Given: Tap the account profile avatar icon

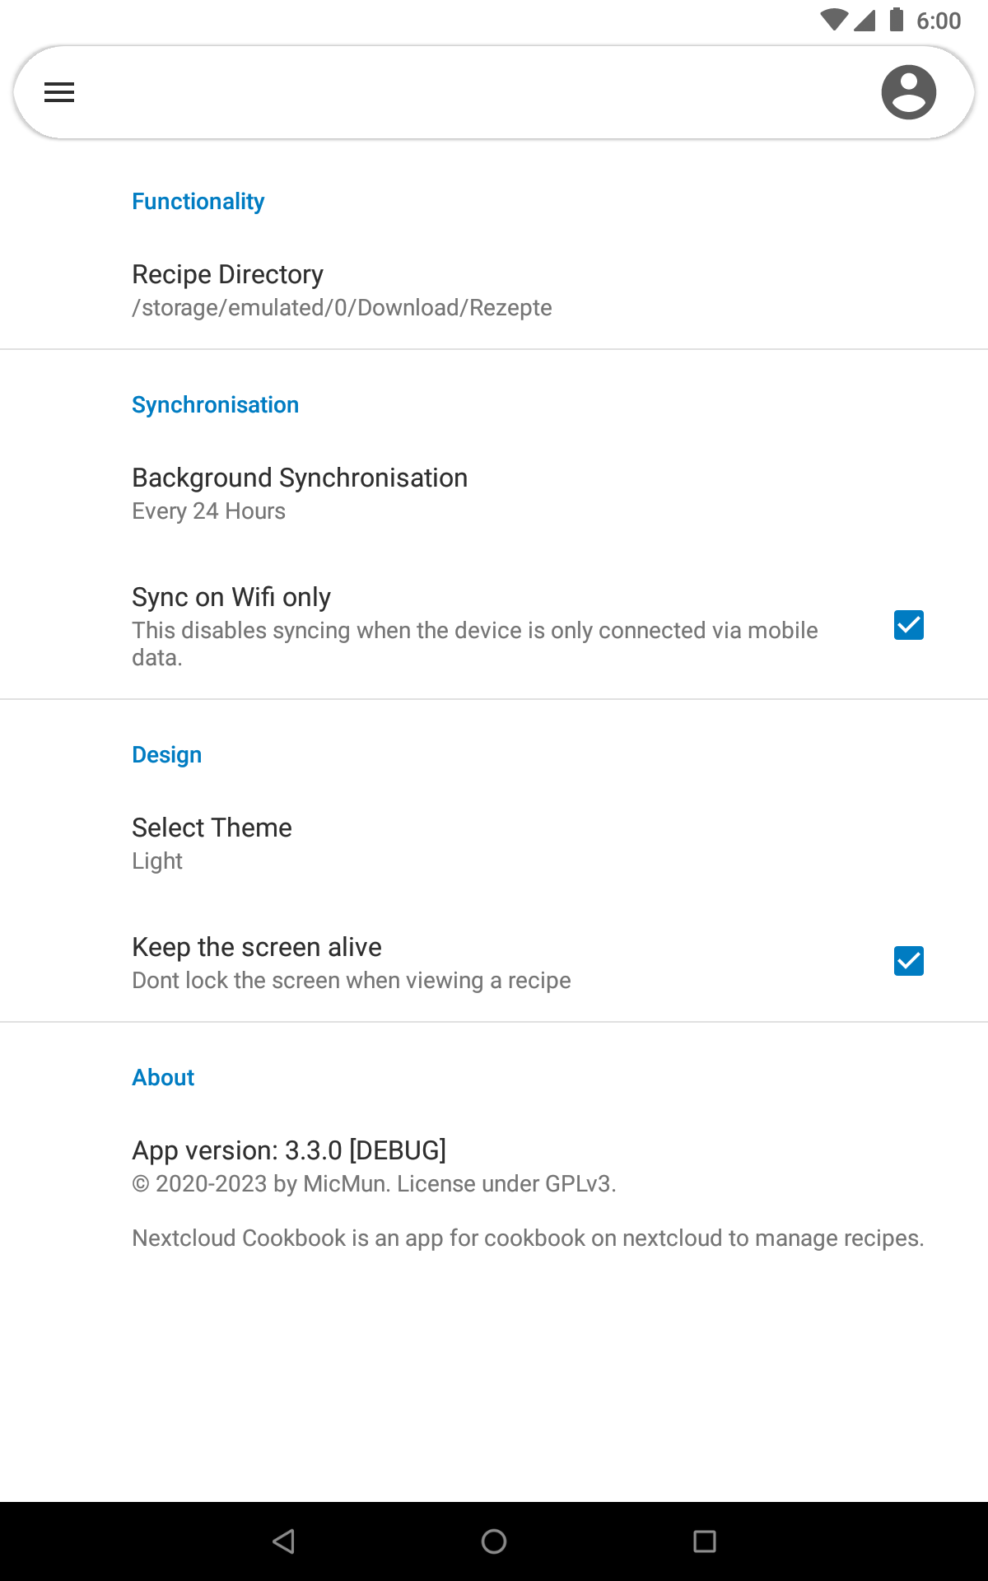Looking at the screenshot, I should click(908, 92).
